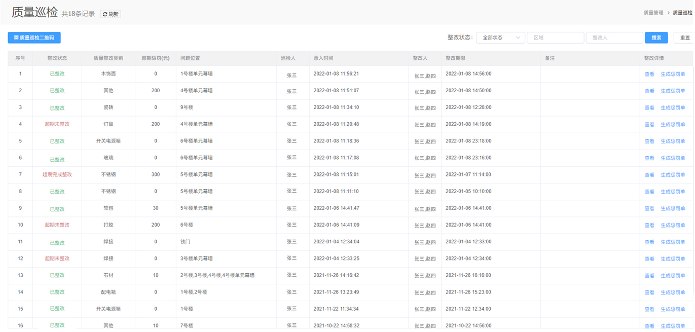Click 生成惩罚单 in the 石材 row
Screen dimensions: 695x332
pyautogui.click(x=673, y=276)
